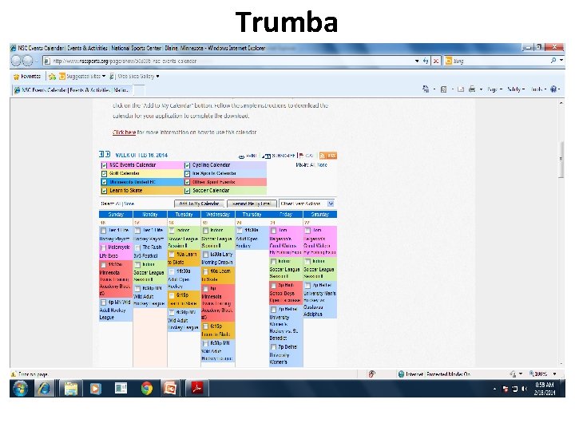Open Google Chrome from taskbar
575x431 pixels.
(x=146, y=388)
